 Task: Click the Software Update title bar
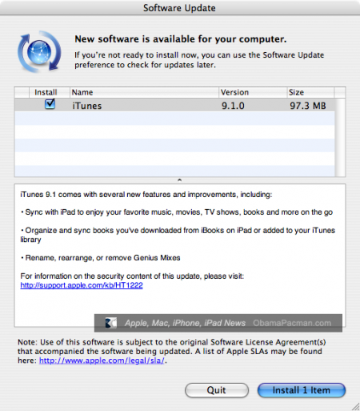pyautogui.click(x=180, y=8)
